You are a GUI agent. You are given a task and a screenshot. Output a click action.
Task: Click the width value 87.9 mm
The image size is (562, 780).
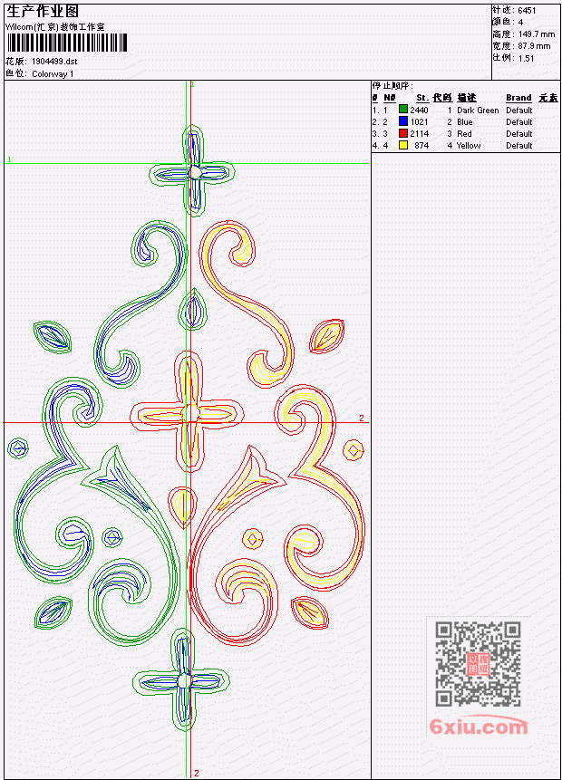pyautogui.click(x=534, y=46)
